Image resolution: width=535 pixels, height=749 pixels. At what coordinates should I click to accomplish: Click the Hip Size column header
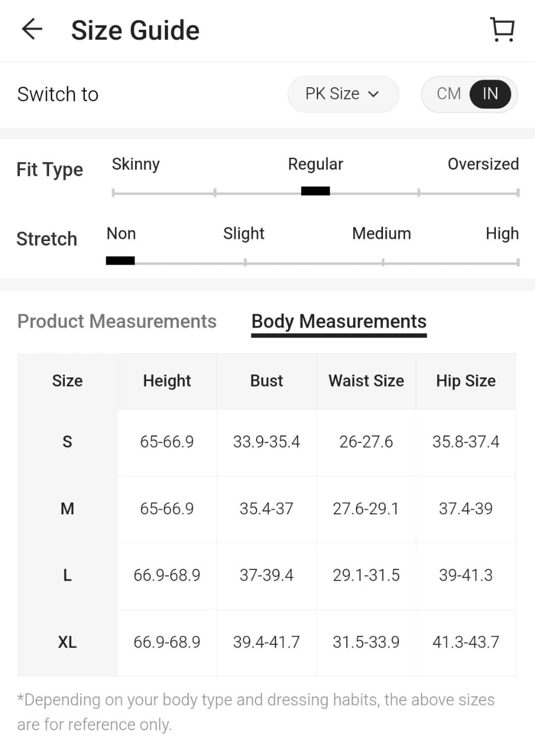point(465,381)
